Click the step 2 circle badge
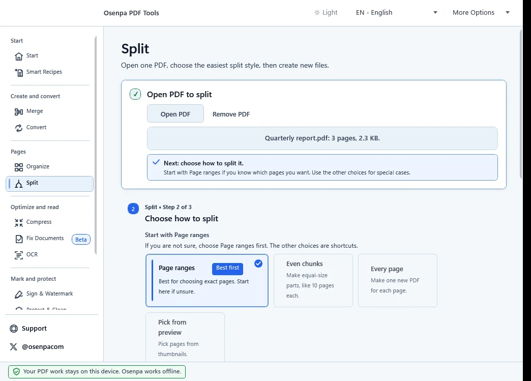The height and width of the screenshot is (381, 531). click(133, 209)
